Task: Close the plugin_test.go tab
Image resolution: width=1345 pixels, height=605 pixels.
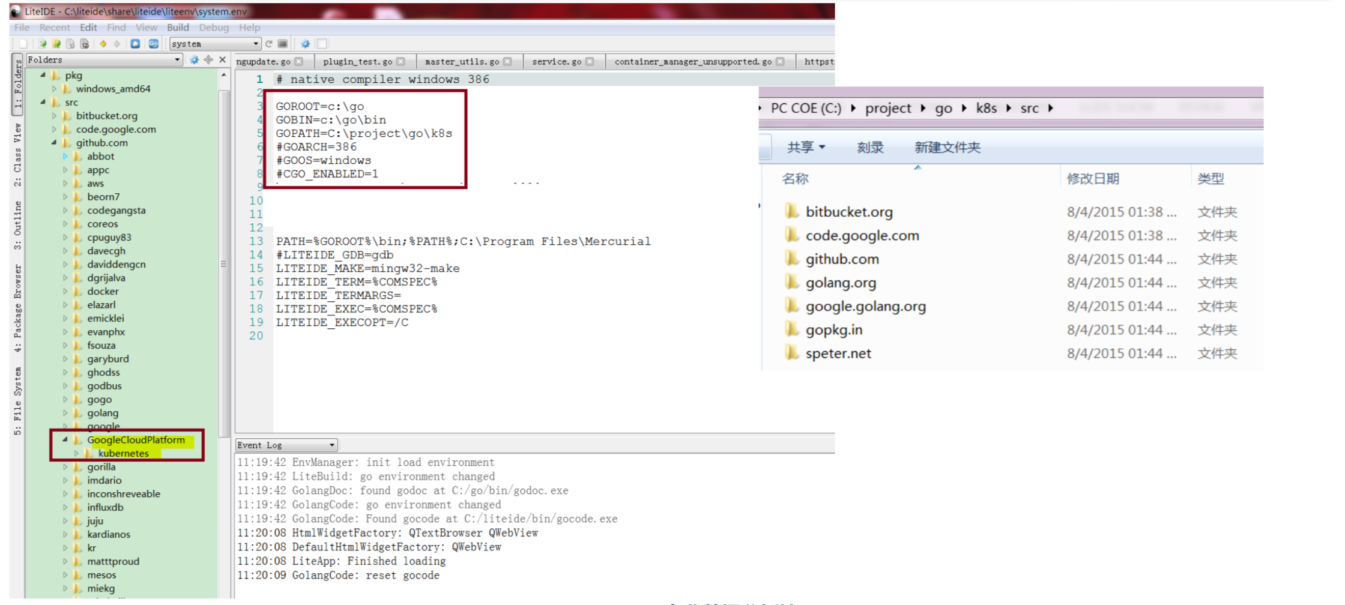Action: coord(400,61)
